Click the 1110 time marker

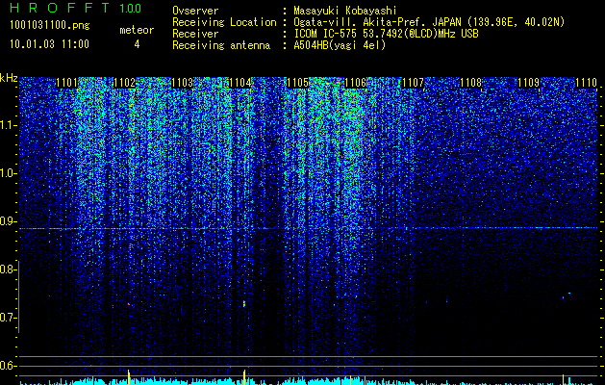click(586, 83)
